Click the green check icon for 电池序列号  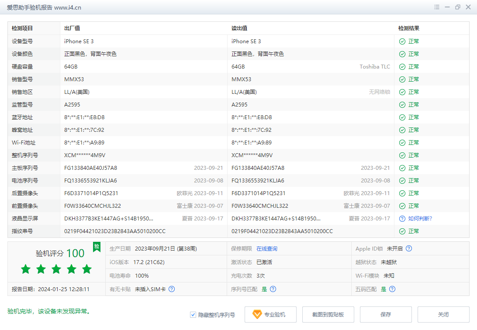(402, 181)
